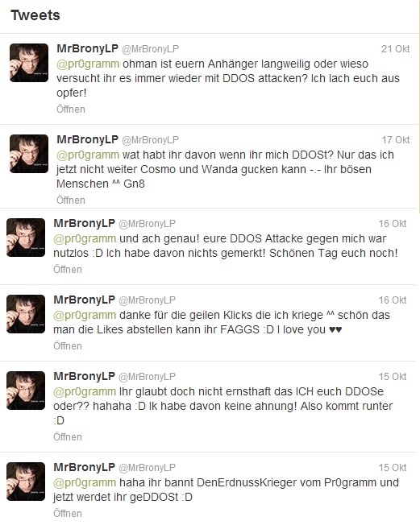The image size is (420, 525).
Task: Click Öffnen under the 'I love you' tweet
Action: (x=68, y=346)
